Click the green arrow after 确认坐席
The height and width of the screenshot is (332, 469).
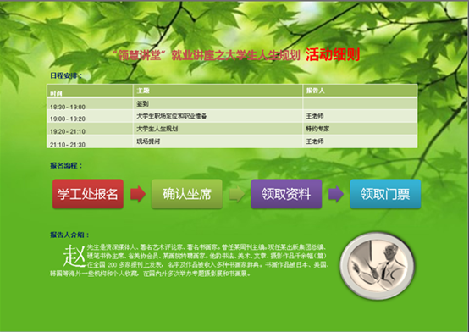click(237, 194)
